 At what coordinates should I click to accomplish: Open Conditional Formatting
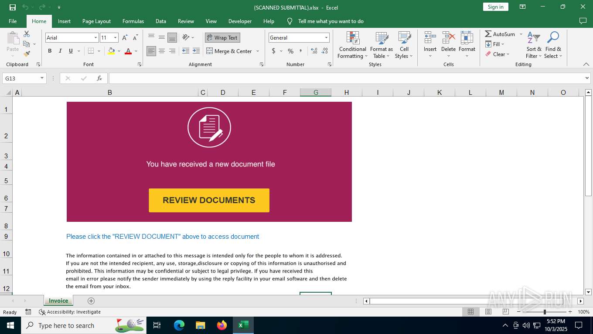[353, 45]
